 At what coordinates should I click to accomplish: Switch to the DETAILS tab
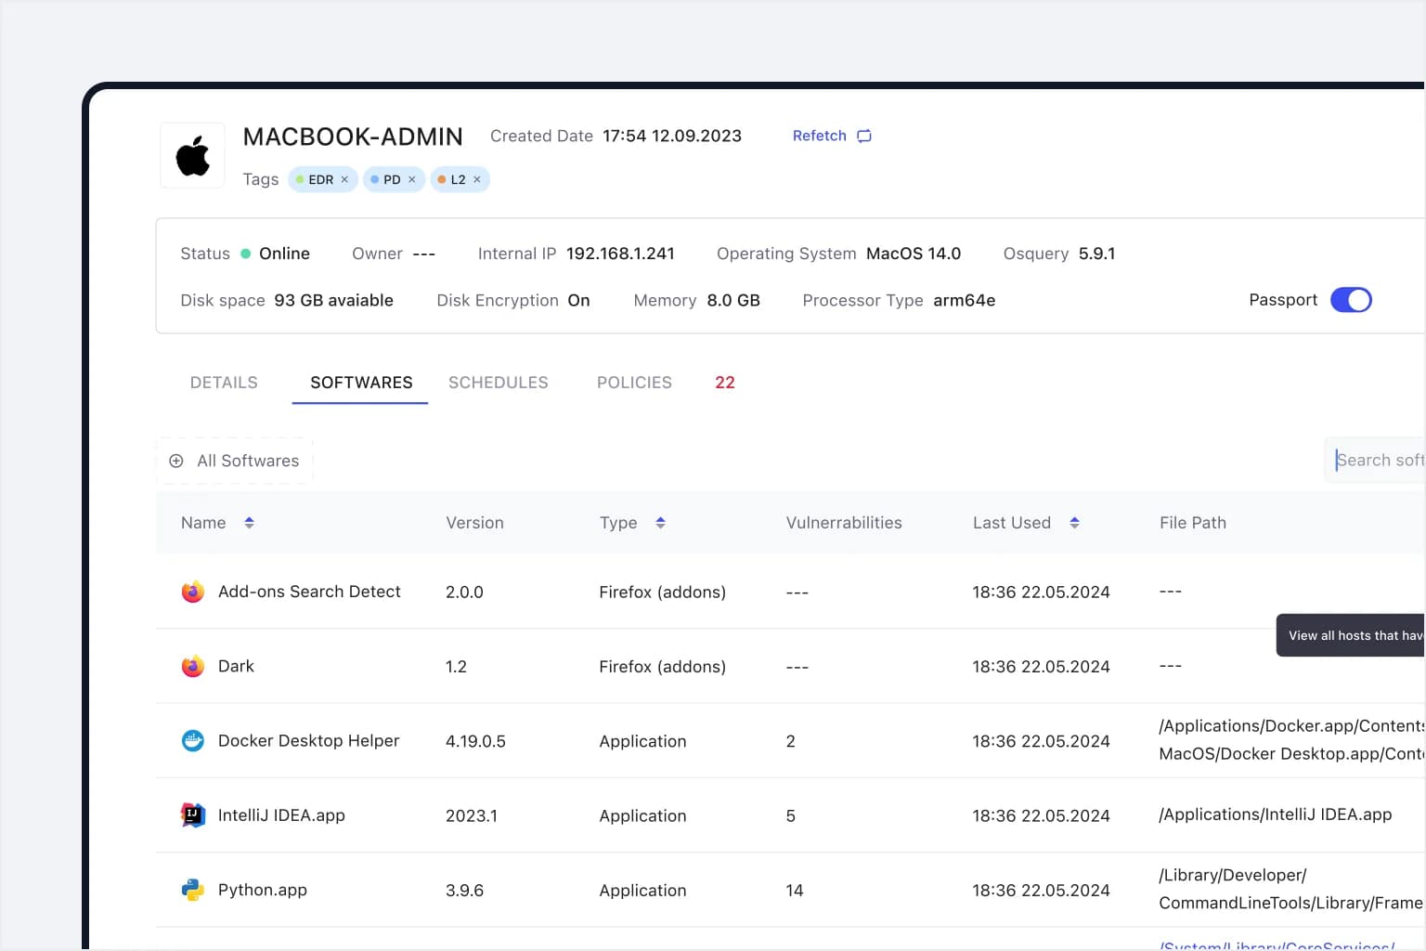[x=224, y=383]
